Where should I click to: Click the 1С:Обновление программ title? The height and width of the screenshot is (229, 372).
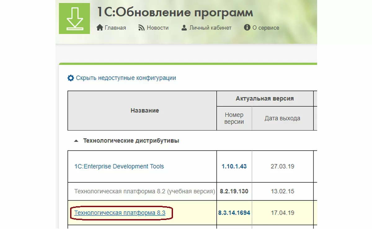[x=175, y=12]
